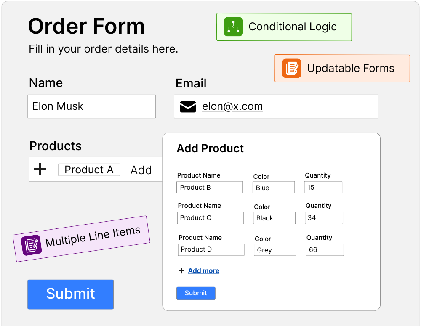Click the Color field showing Grey
The width and height of the screenshot is (421, 326).
275,250
